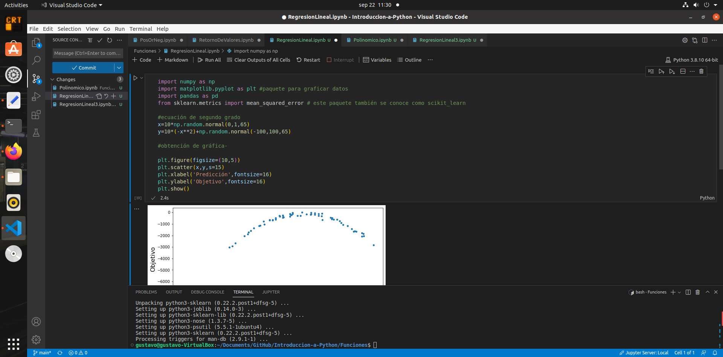Open the Extensions view icon

pos(36,115)
